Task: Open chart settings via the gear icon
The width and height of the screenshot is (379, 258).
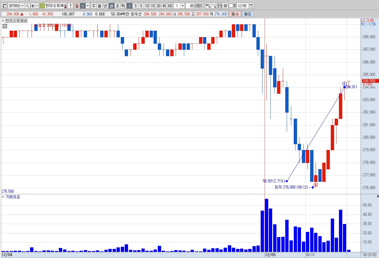Action: coord(225,6)
